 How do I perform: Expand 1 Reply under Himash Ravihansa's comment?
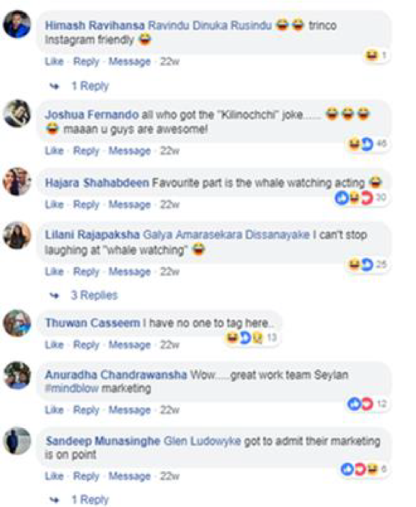pyautogui.click(x=90, y=85)
